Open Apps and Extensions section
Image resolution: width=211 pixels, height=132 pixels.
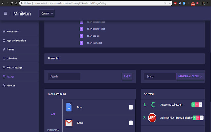(19, 41)
